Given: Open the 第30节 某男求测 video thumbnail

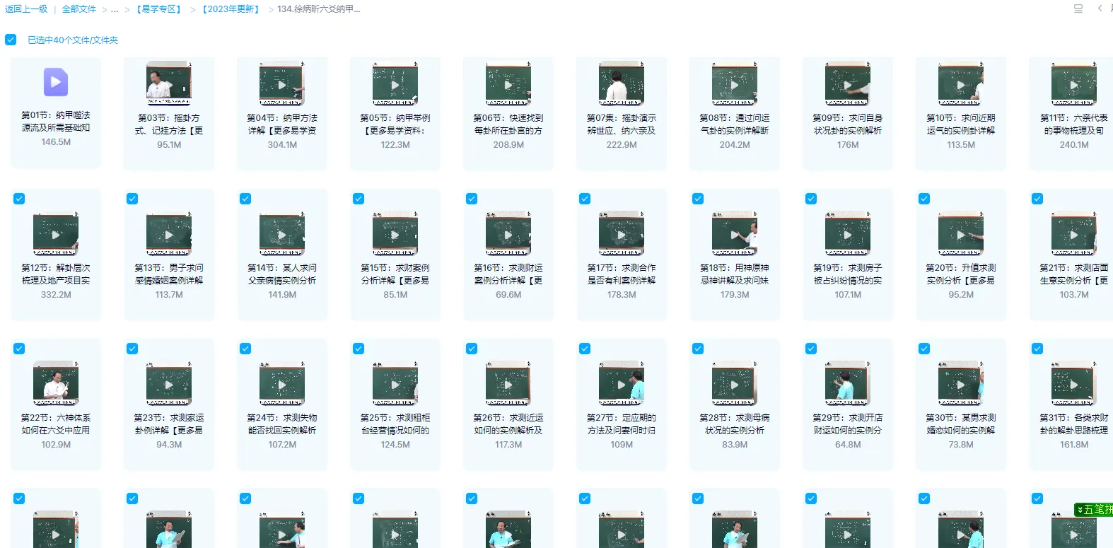Looking at the screenshot, I should pos(961,383).
